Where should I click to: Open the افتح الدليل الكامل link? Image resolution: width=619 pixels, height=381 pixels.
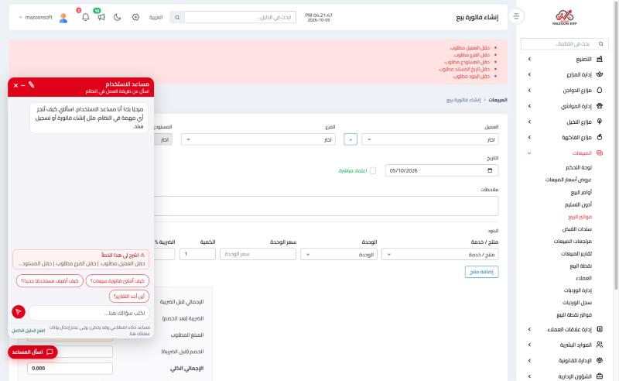coord(28,331)
